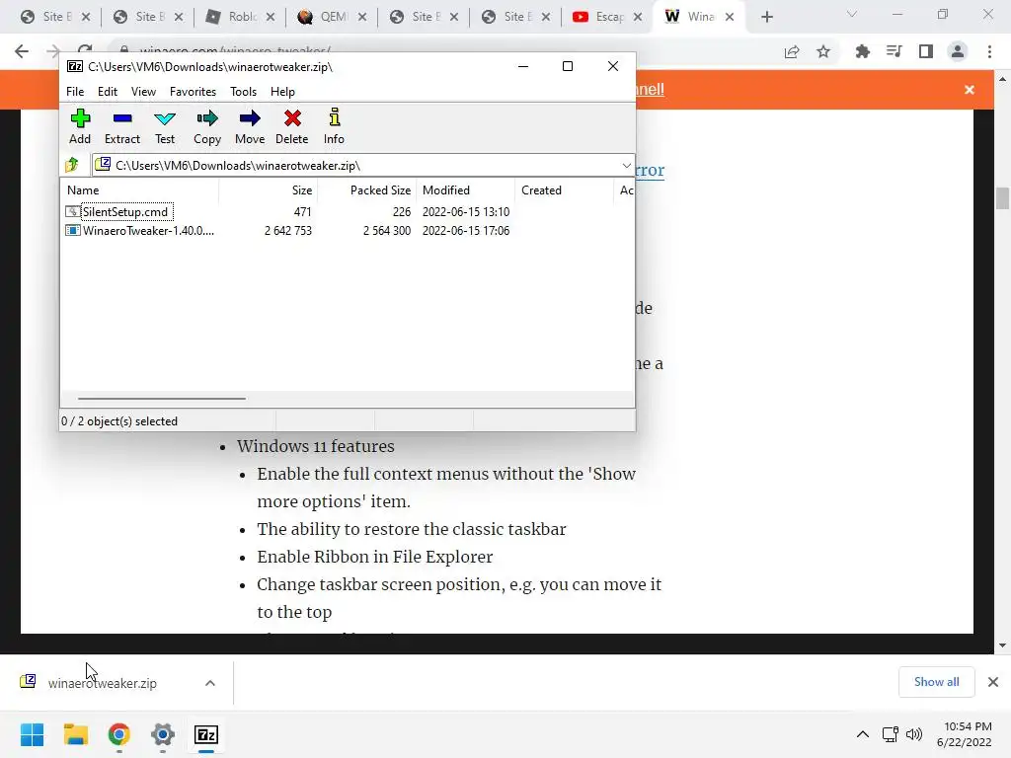Sort by the Size column header

[269, 190]
